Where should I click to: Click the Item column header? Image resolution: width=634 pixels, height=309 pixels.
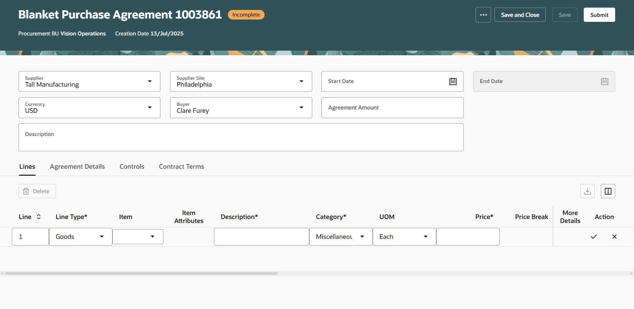coord(126,217)
